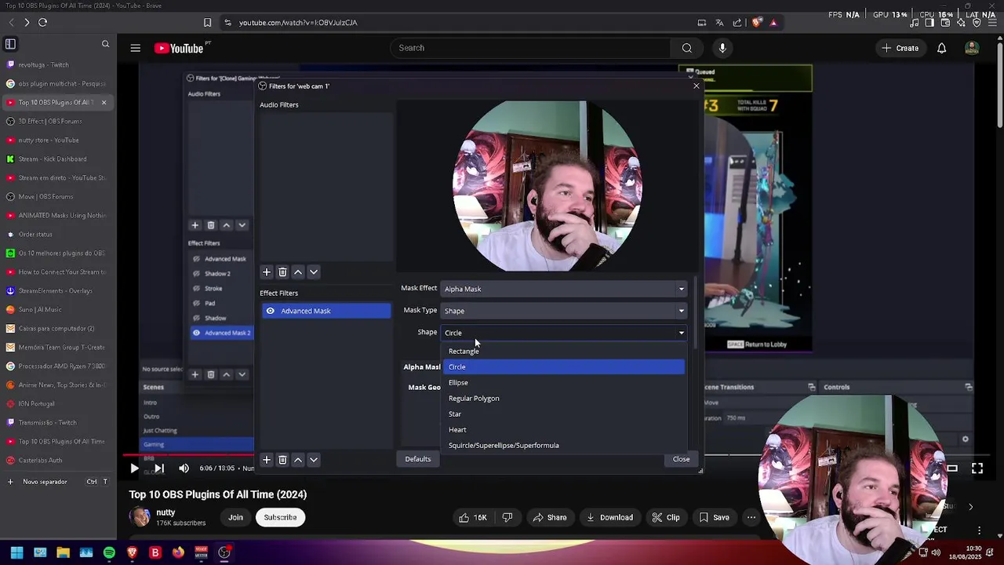The width and height of the screenshot is (1004, 565).
Task: Delete the audio filter with the trash icon in the web cam 1 dialog
Action: (282, 272)
